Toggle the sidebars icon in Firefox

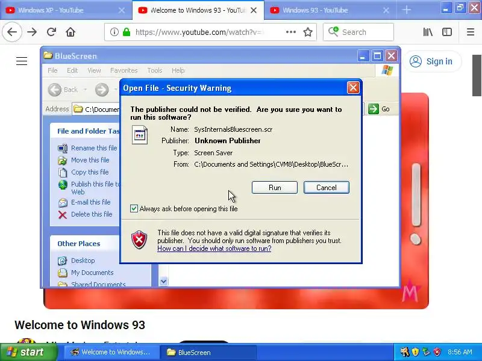pos(447,32)
